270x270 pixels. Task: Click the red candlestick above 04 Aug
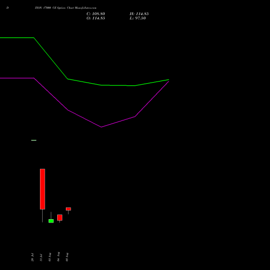click(x=60, y=218)
